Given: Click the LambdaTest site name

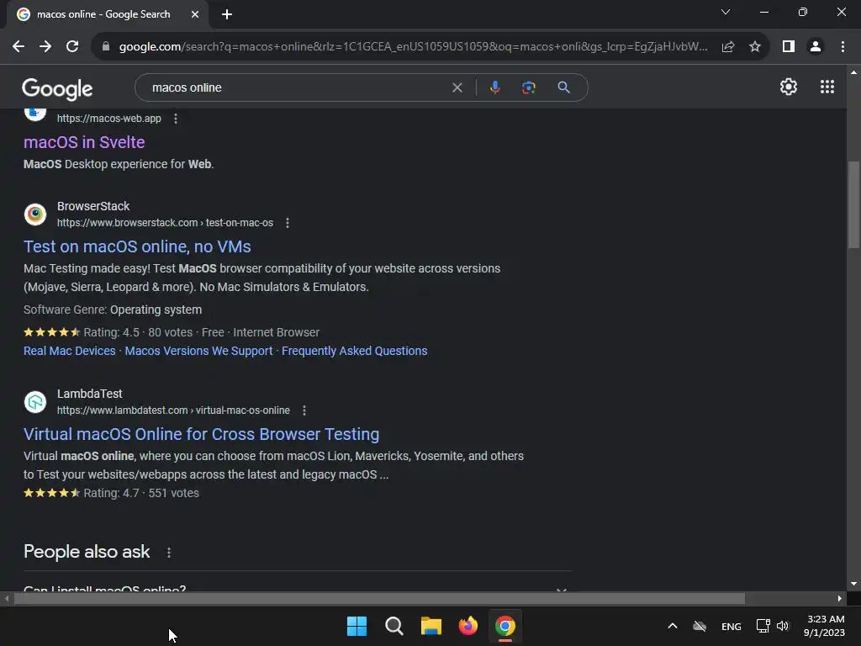Looking at the screenshot, I should click(x=89, y=394).
